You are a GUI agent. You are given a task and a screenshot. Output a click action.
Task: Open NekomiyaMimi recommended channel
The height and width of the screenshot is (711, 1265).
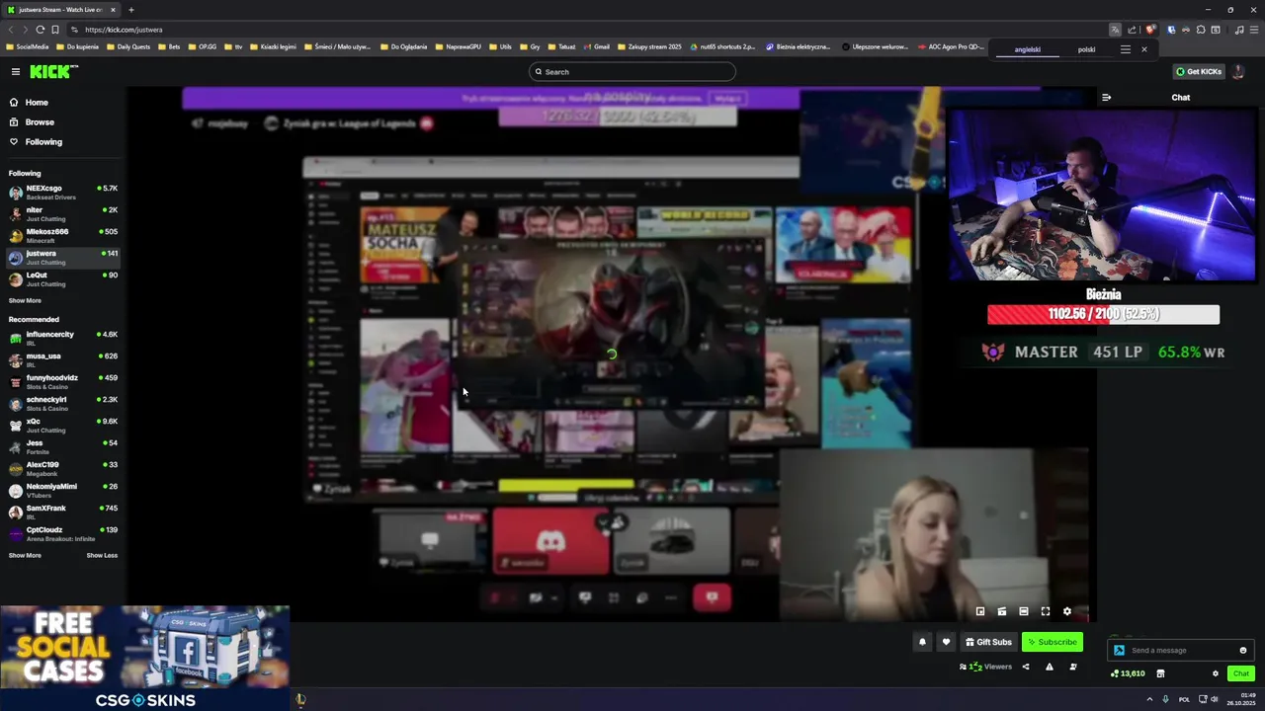62,490
